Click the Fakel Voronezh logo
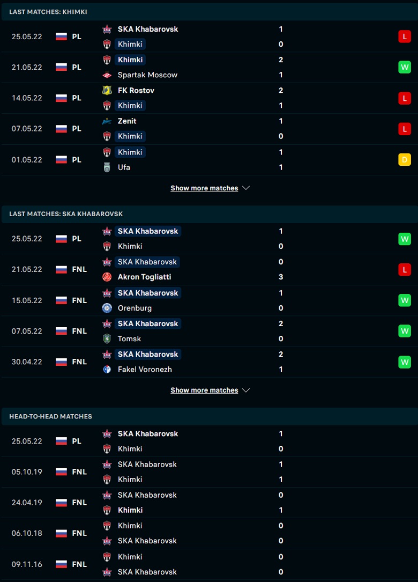Image resolution: width=418 pixels, height=582 pixels. 107,370
